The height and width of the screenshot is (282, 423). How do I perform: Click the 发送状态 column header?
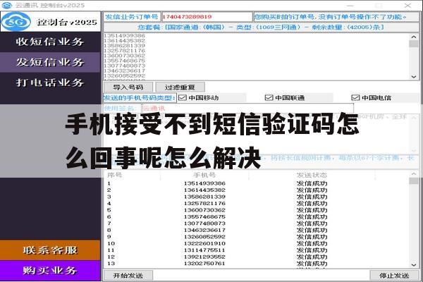click(x=312, y=175)
